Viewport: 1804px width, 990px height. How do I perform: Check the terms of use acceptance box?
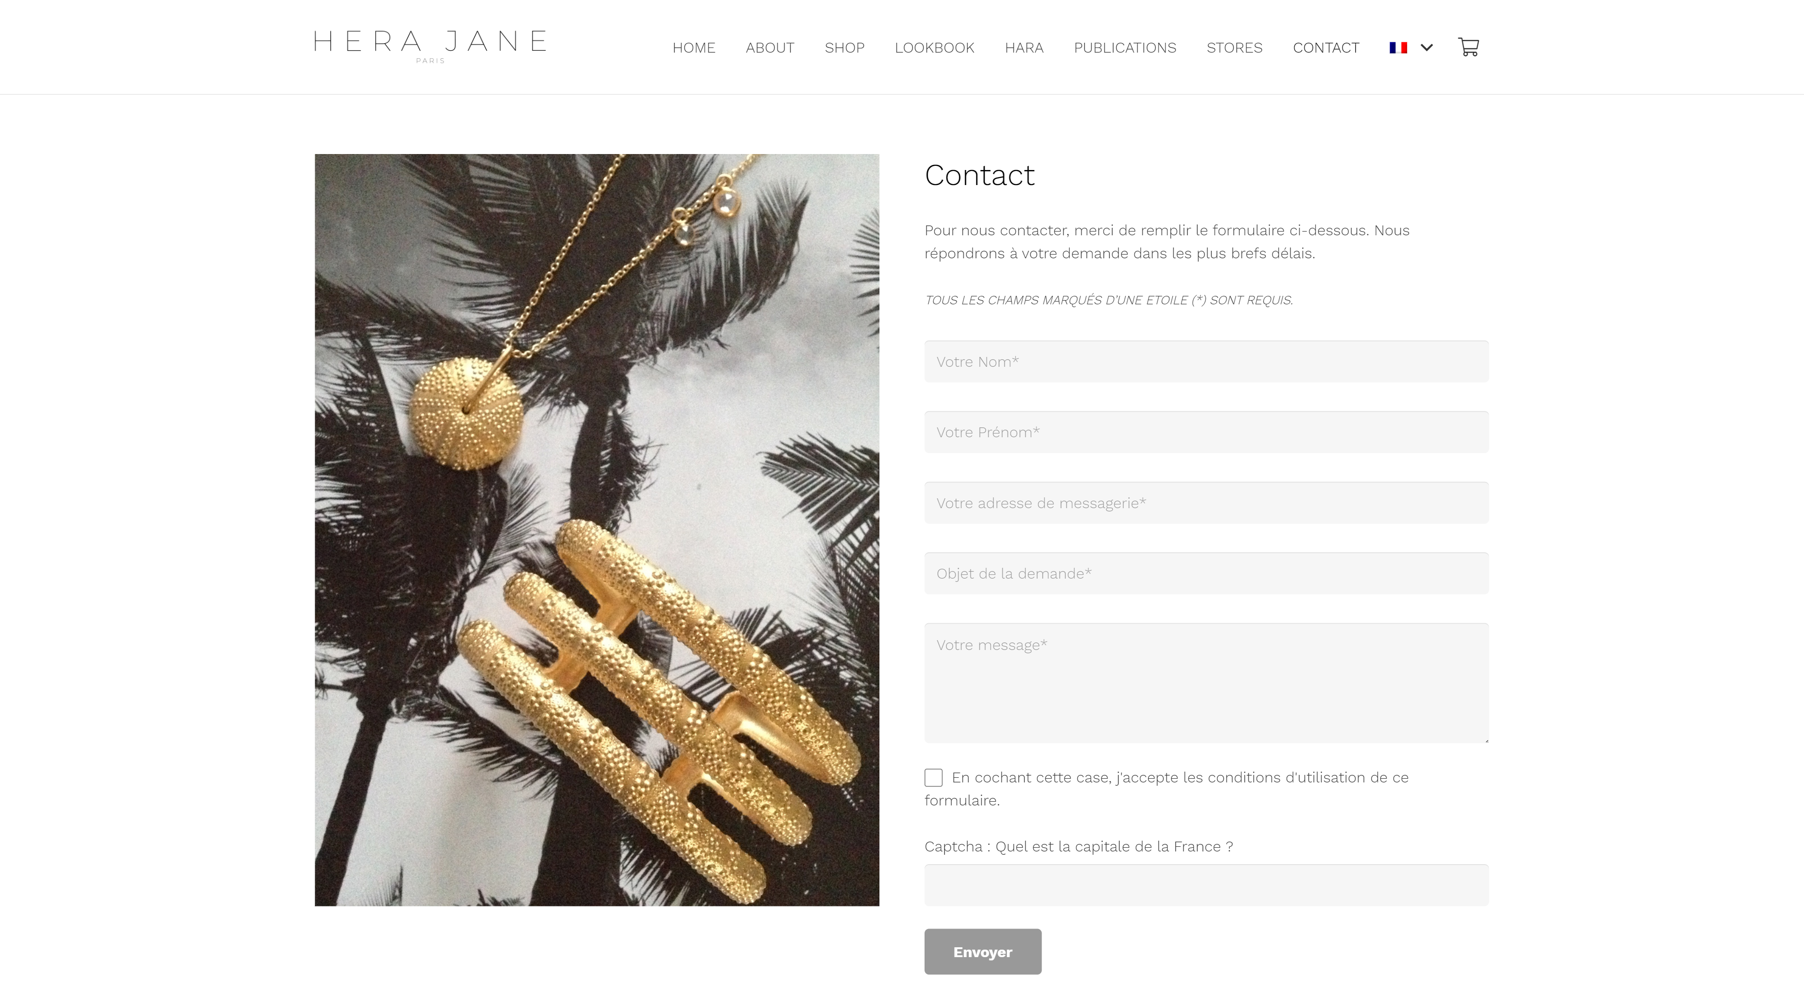tap(933, 777)
